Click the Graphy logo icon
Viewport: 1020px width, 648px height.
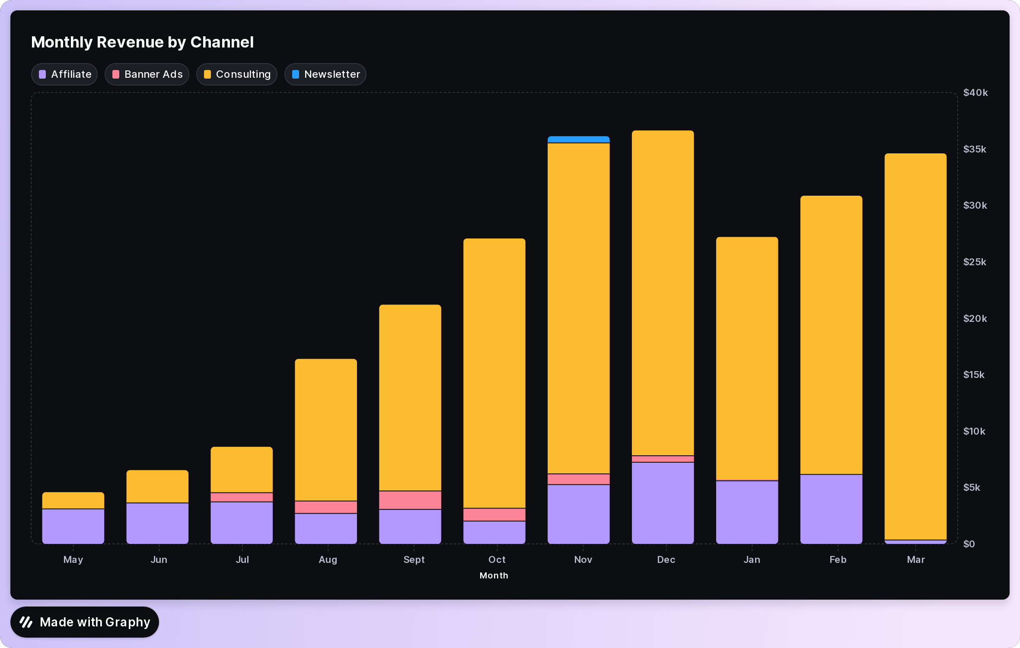[26, 622]
